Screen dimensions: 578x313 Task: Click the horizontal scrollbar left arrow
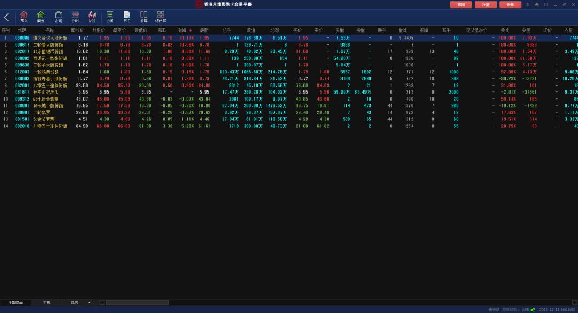pos(102,303)
